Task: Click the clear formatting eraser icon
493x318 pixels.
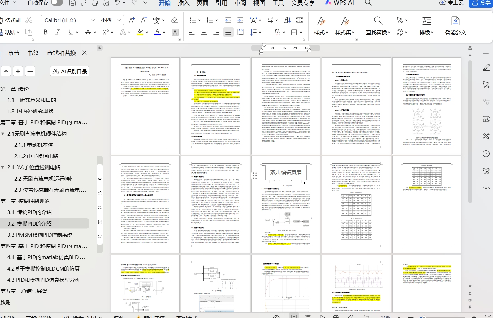Action: click(174, 20)
